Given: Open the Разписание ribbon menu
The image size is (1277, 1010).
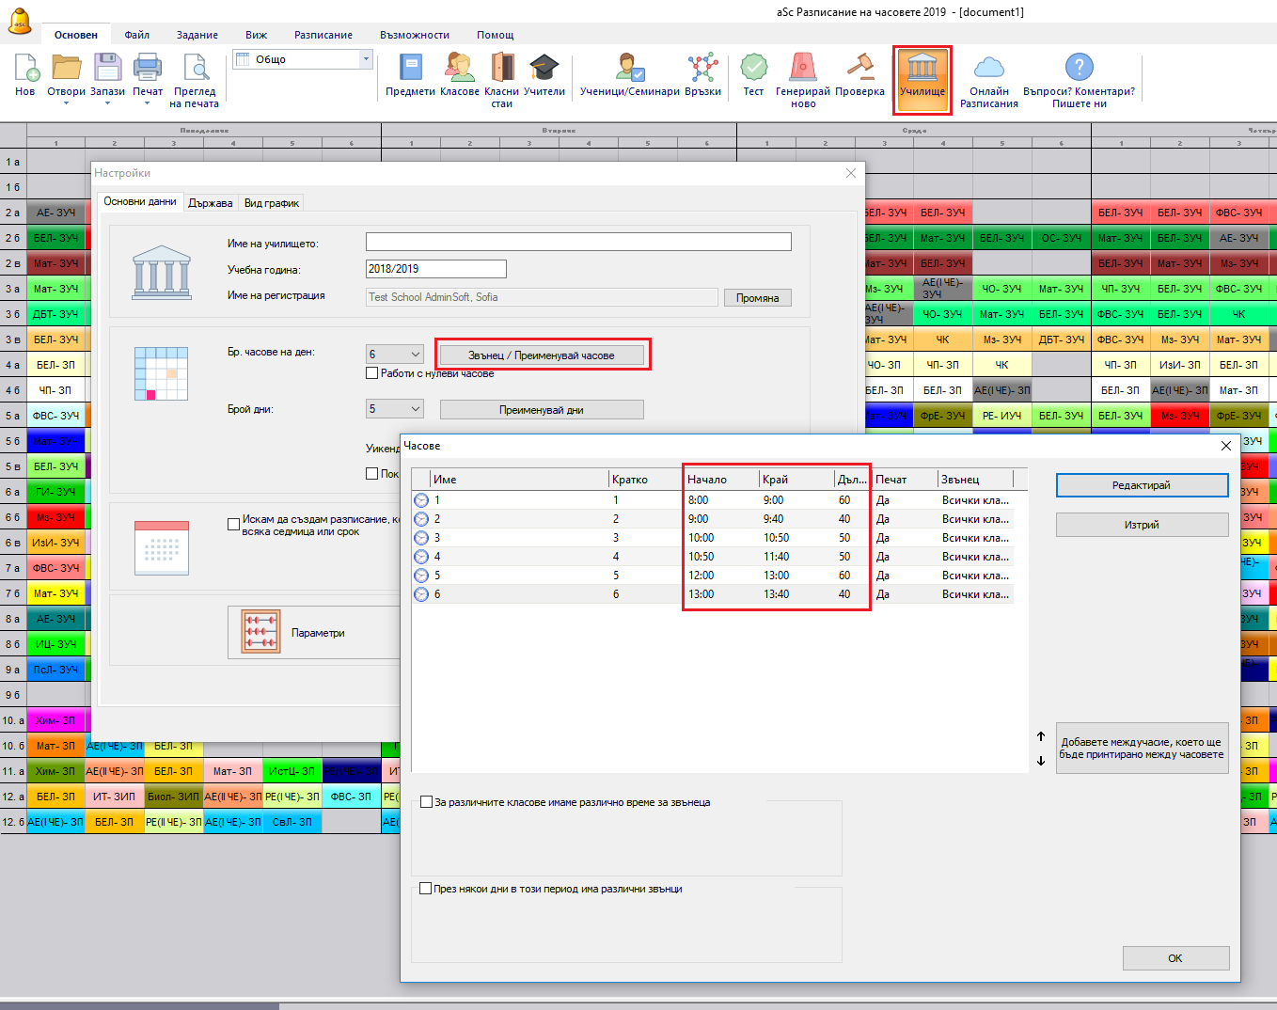Looking at the screenshot, I should [323, 35].
